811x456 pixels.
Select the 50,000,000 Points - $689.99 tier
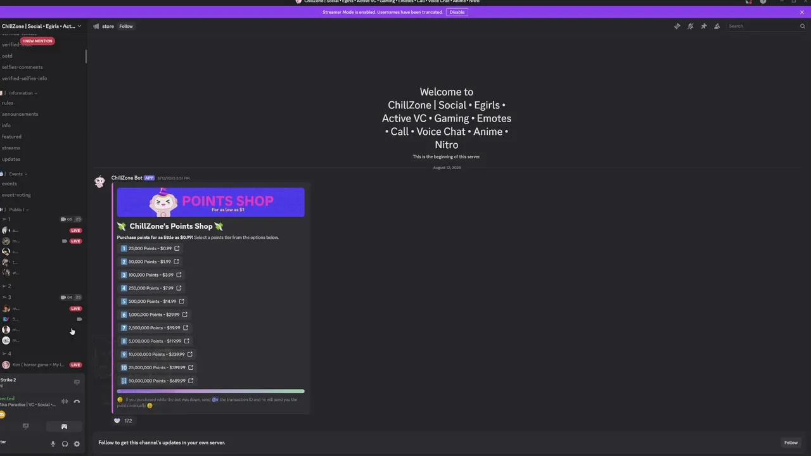(157, 381)
